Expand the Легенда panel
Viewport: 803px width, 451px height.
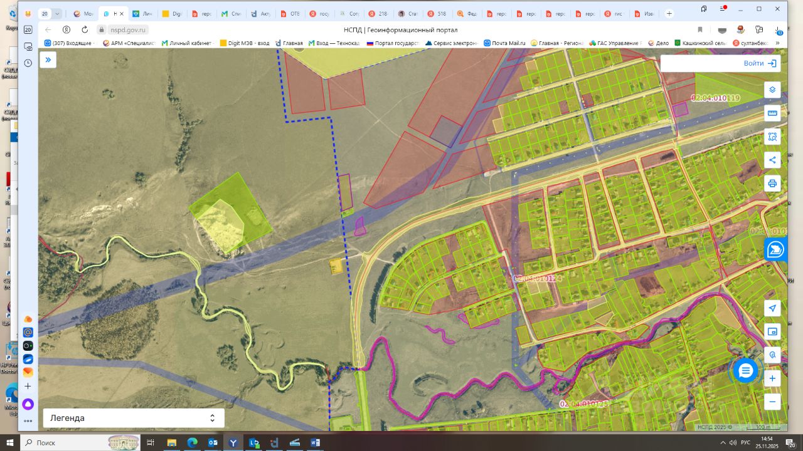tap(133, 418)
